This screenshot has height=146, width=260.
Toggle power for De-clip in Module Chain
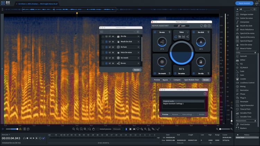[x=106, y=36]
